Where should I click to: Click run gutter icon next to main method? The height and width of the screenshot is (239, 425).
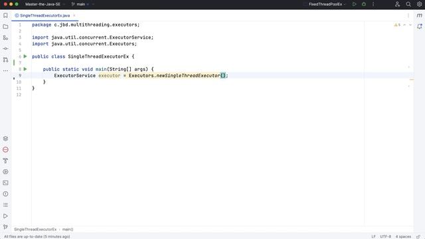point(25,69)
